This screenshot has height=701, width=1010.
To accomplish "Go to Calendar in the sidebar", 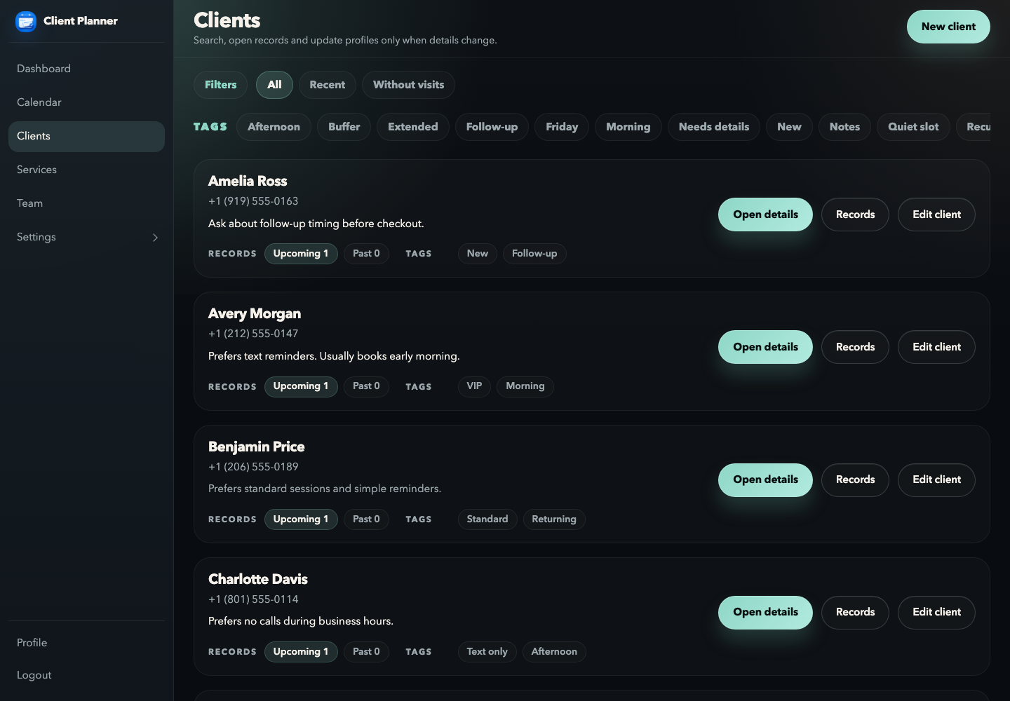I will [x=86, y=102].
